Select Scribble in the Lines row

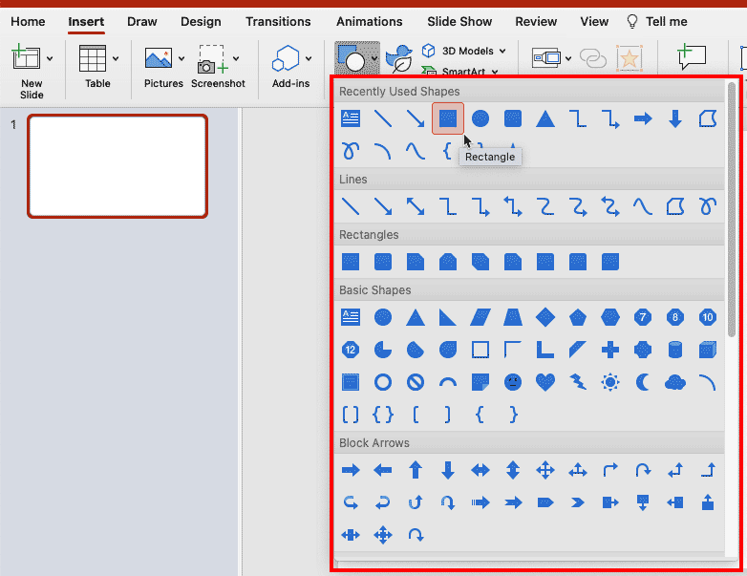click(708, 206)
